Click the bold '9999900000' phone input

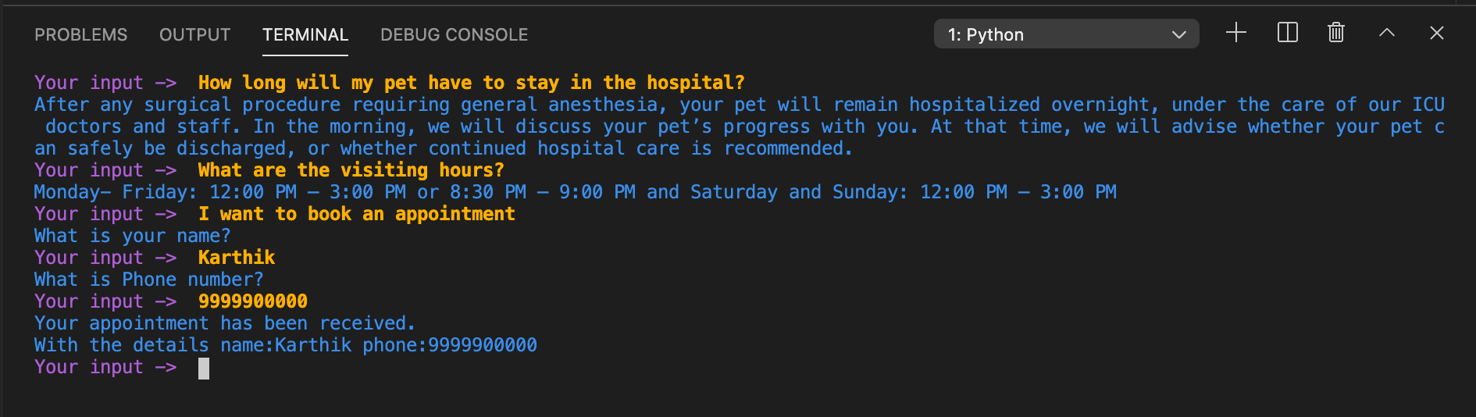253,301
